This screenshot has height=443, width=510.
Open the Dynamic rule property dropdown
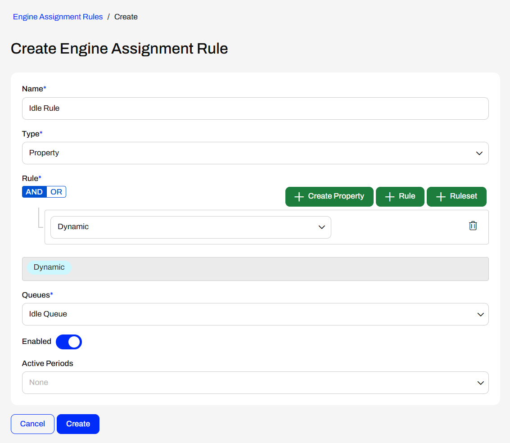coord(191,227)
